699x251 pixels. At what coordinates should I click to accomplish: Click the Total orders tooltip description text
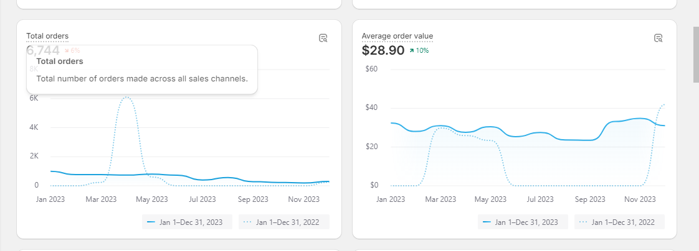tap(142, 79)
